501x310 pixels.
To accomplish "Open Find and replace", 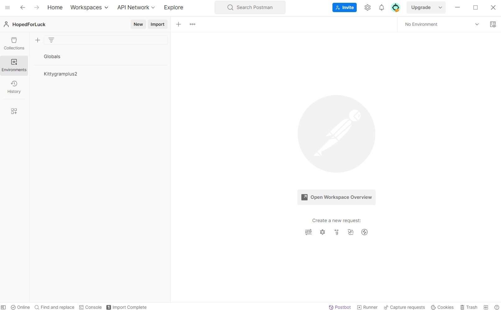I will [54, 307].
